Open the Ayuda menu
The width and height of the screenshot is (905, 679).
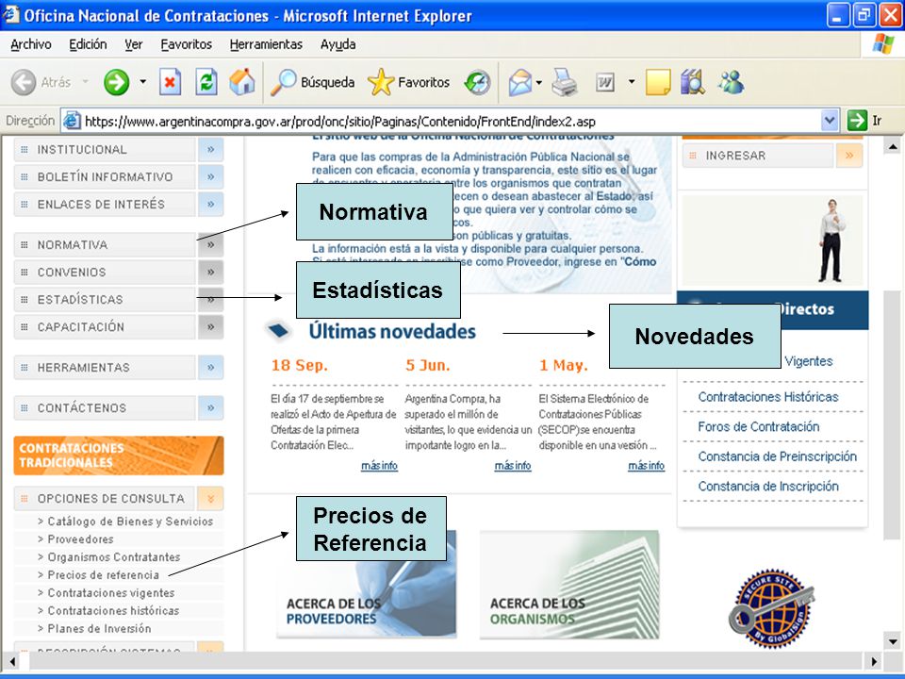click(337, 44)
